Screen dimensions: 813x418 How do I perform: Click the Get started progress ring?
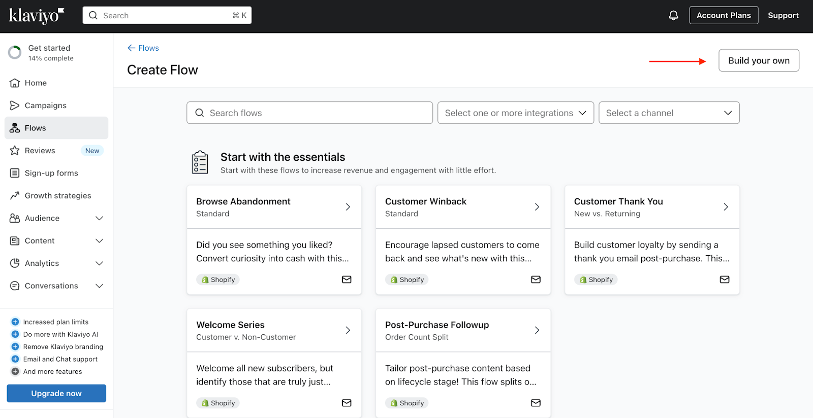[15, 52]
